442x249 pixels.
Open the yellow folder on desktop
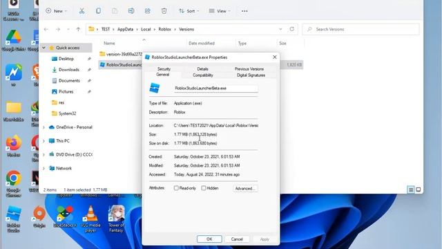pos(13,111)
